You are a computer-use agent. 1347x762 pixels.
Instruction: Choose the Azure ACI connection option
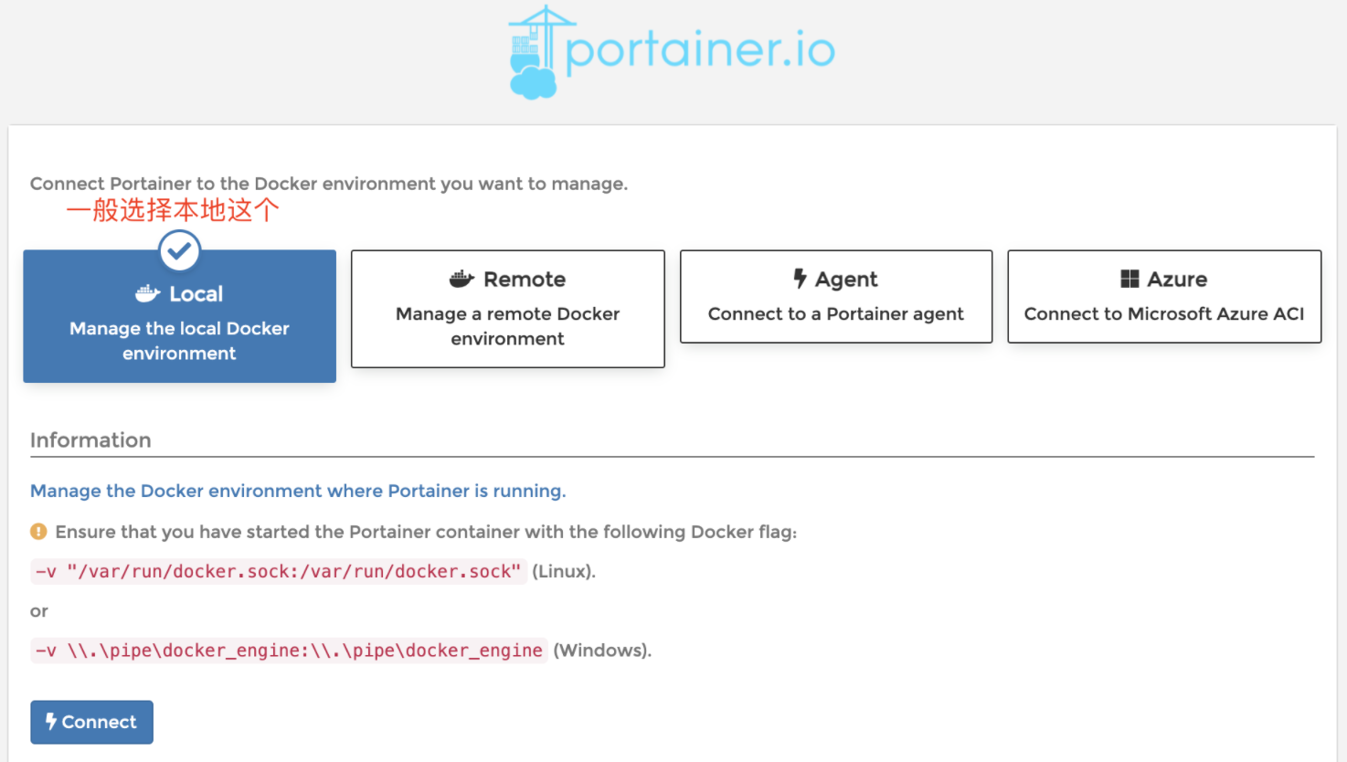(x=1164, y=297)
